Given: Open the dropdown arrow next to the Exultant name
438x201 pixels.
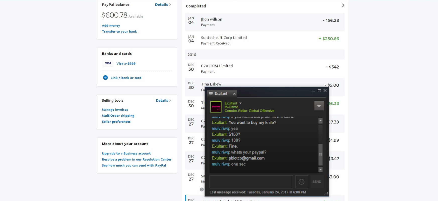Looking at the screenshot, I should coord(240,103).
